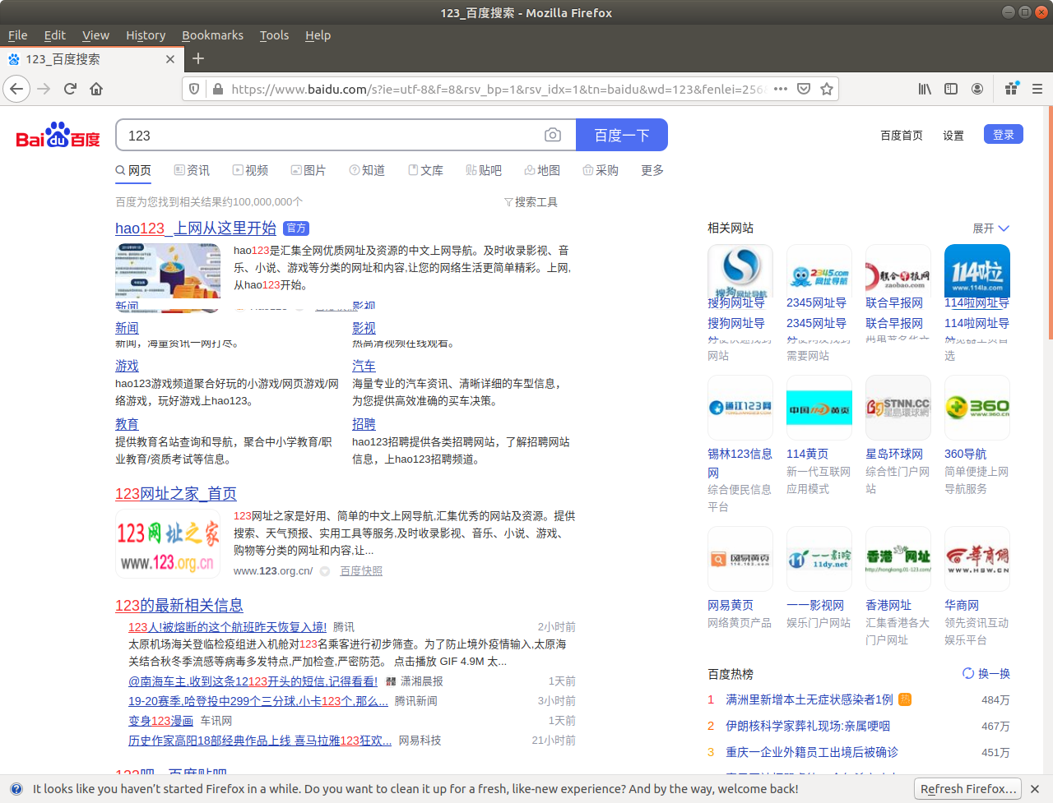Open the 114啦 site thumbnail

976,271
